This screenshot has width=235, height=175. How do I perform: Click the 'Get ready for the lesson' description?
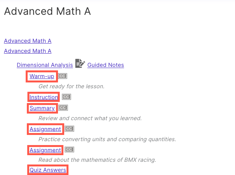pos(72,86)
